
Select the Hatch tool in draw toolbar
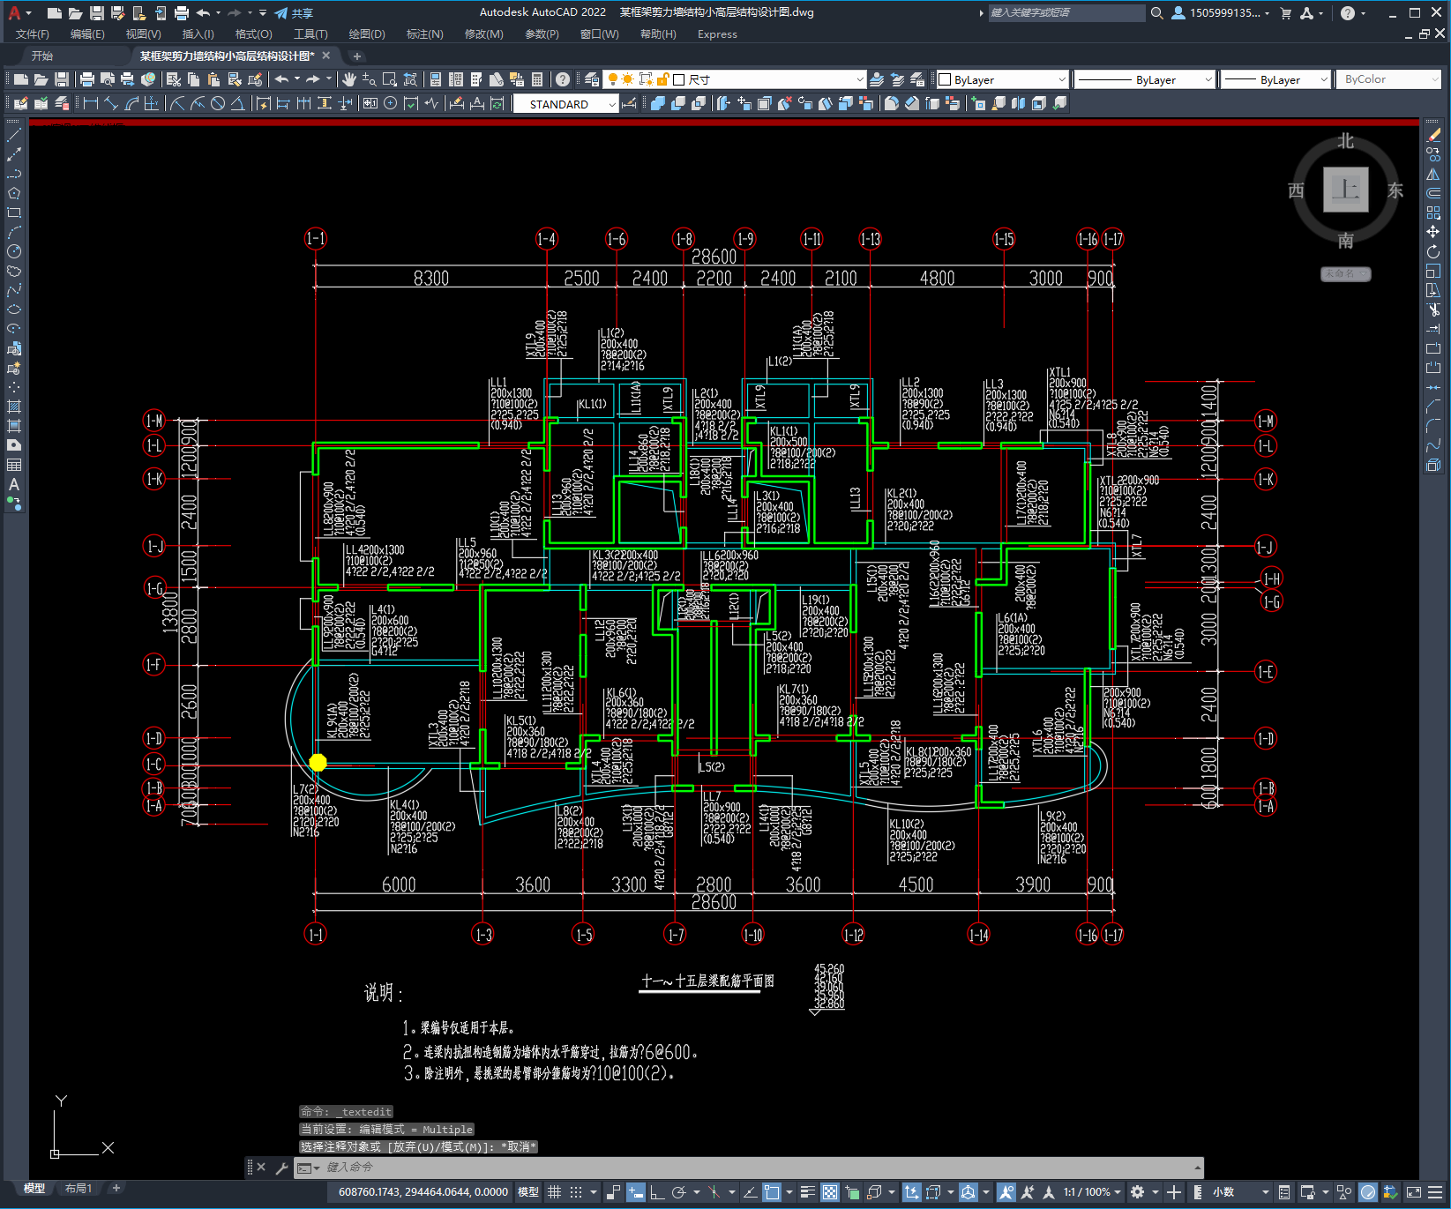[x=14, y=407]
